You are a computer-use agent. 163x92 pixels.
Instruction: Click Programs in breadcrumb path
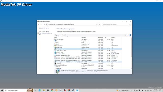coord(59,24)
